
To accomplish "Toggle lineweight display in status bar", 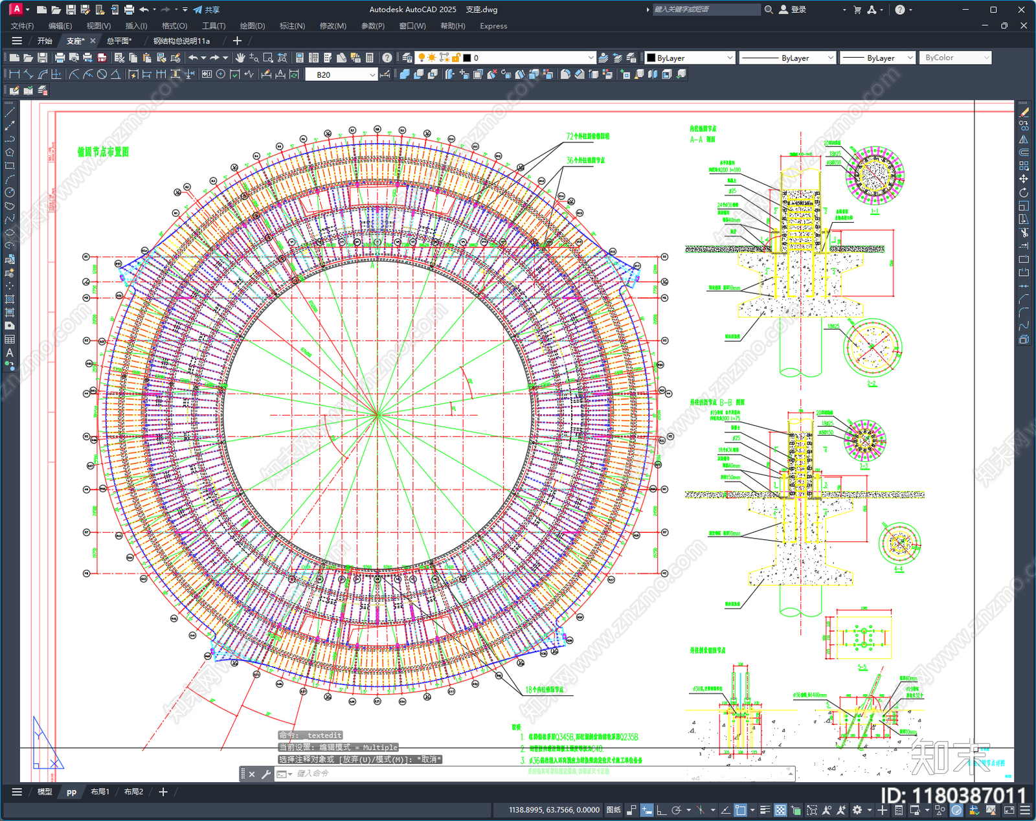I will point(765,810).
